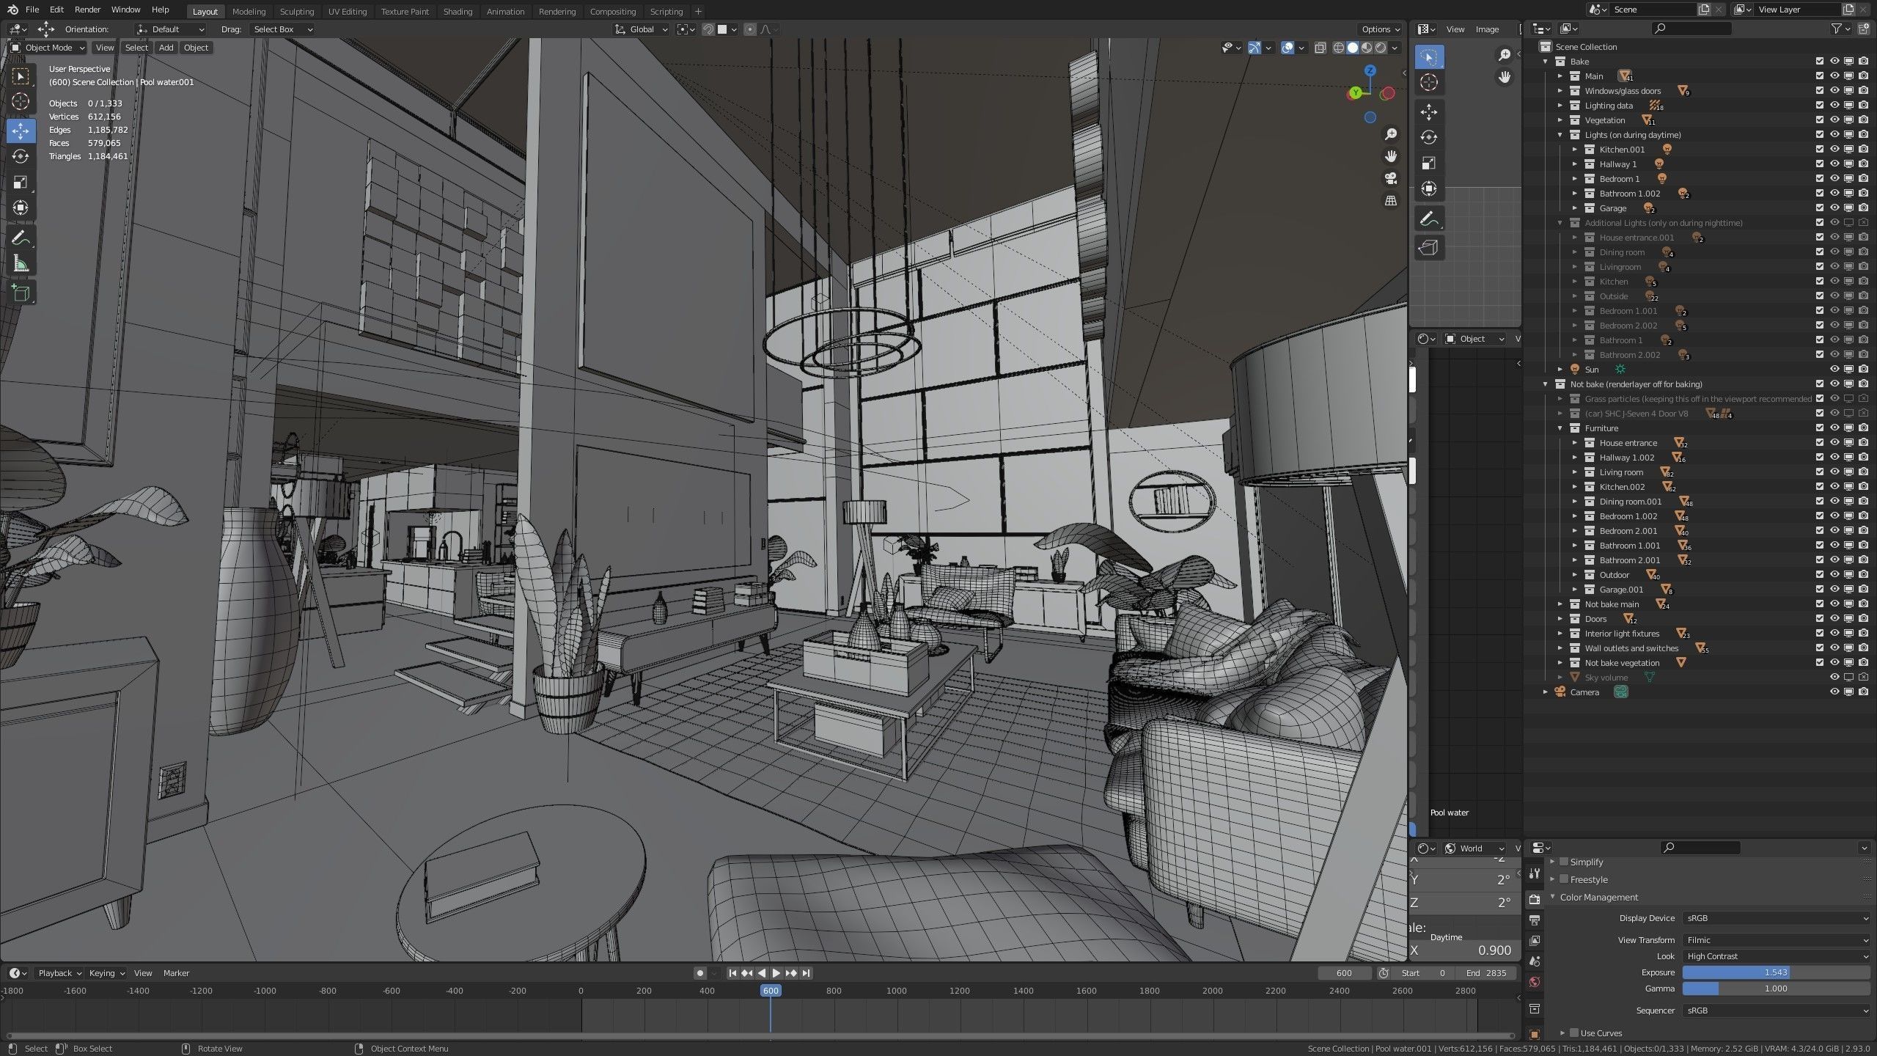The height and width of the screenshot is (1056, 1877).
Task: Switch to rendered viewport shading
Action: click(1381, 48)
